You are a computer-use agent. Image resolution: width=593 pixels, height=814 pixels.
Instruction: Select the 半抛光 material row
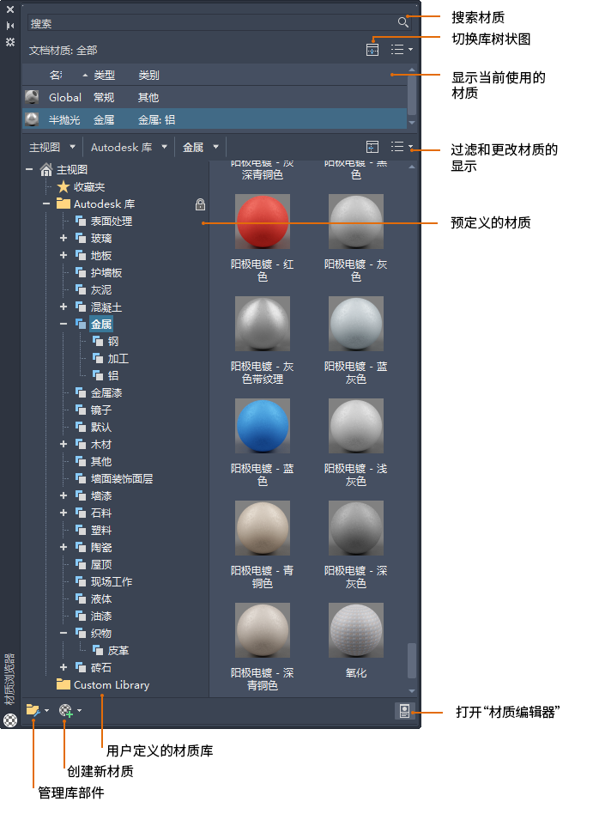coord(215,119)
